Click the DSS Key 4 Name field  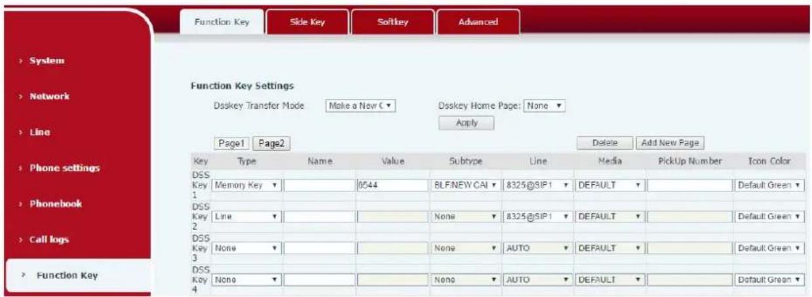[x=319, y=279]
